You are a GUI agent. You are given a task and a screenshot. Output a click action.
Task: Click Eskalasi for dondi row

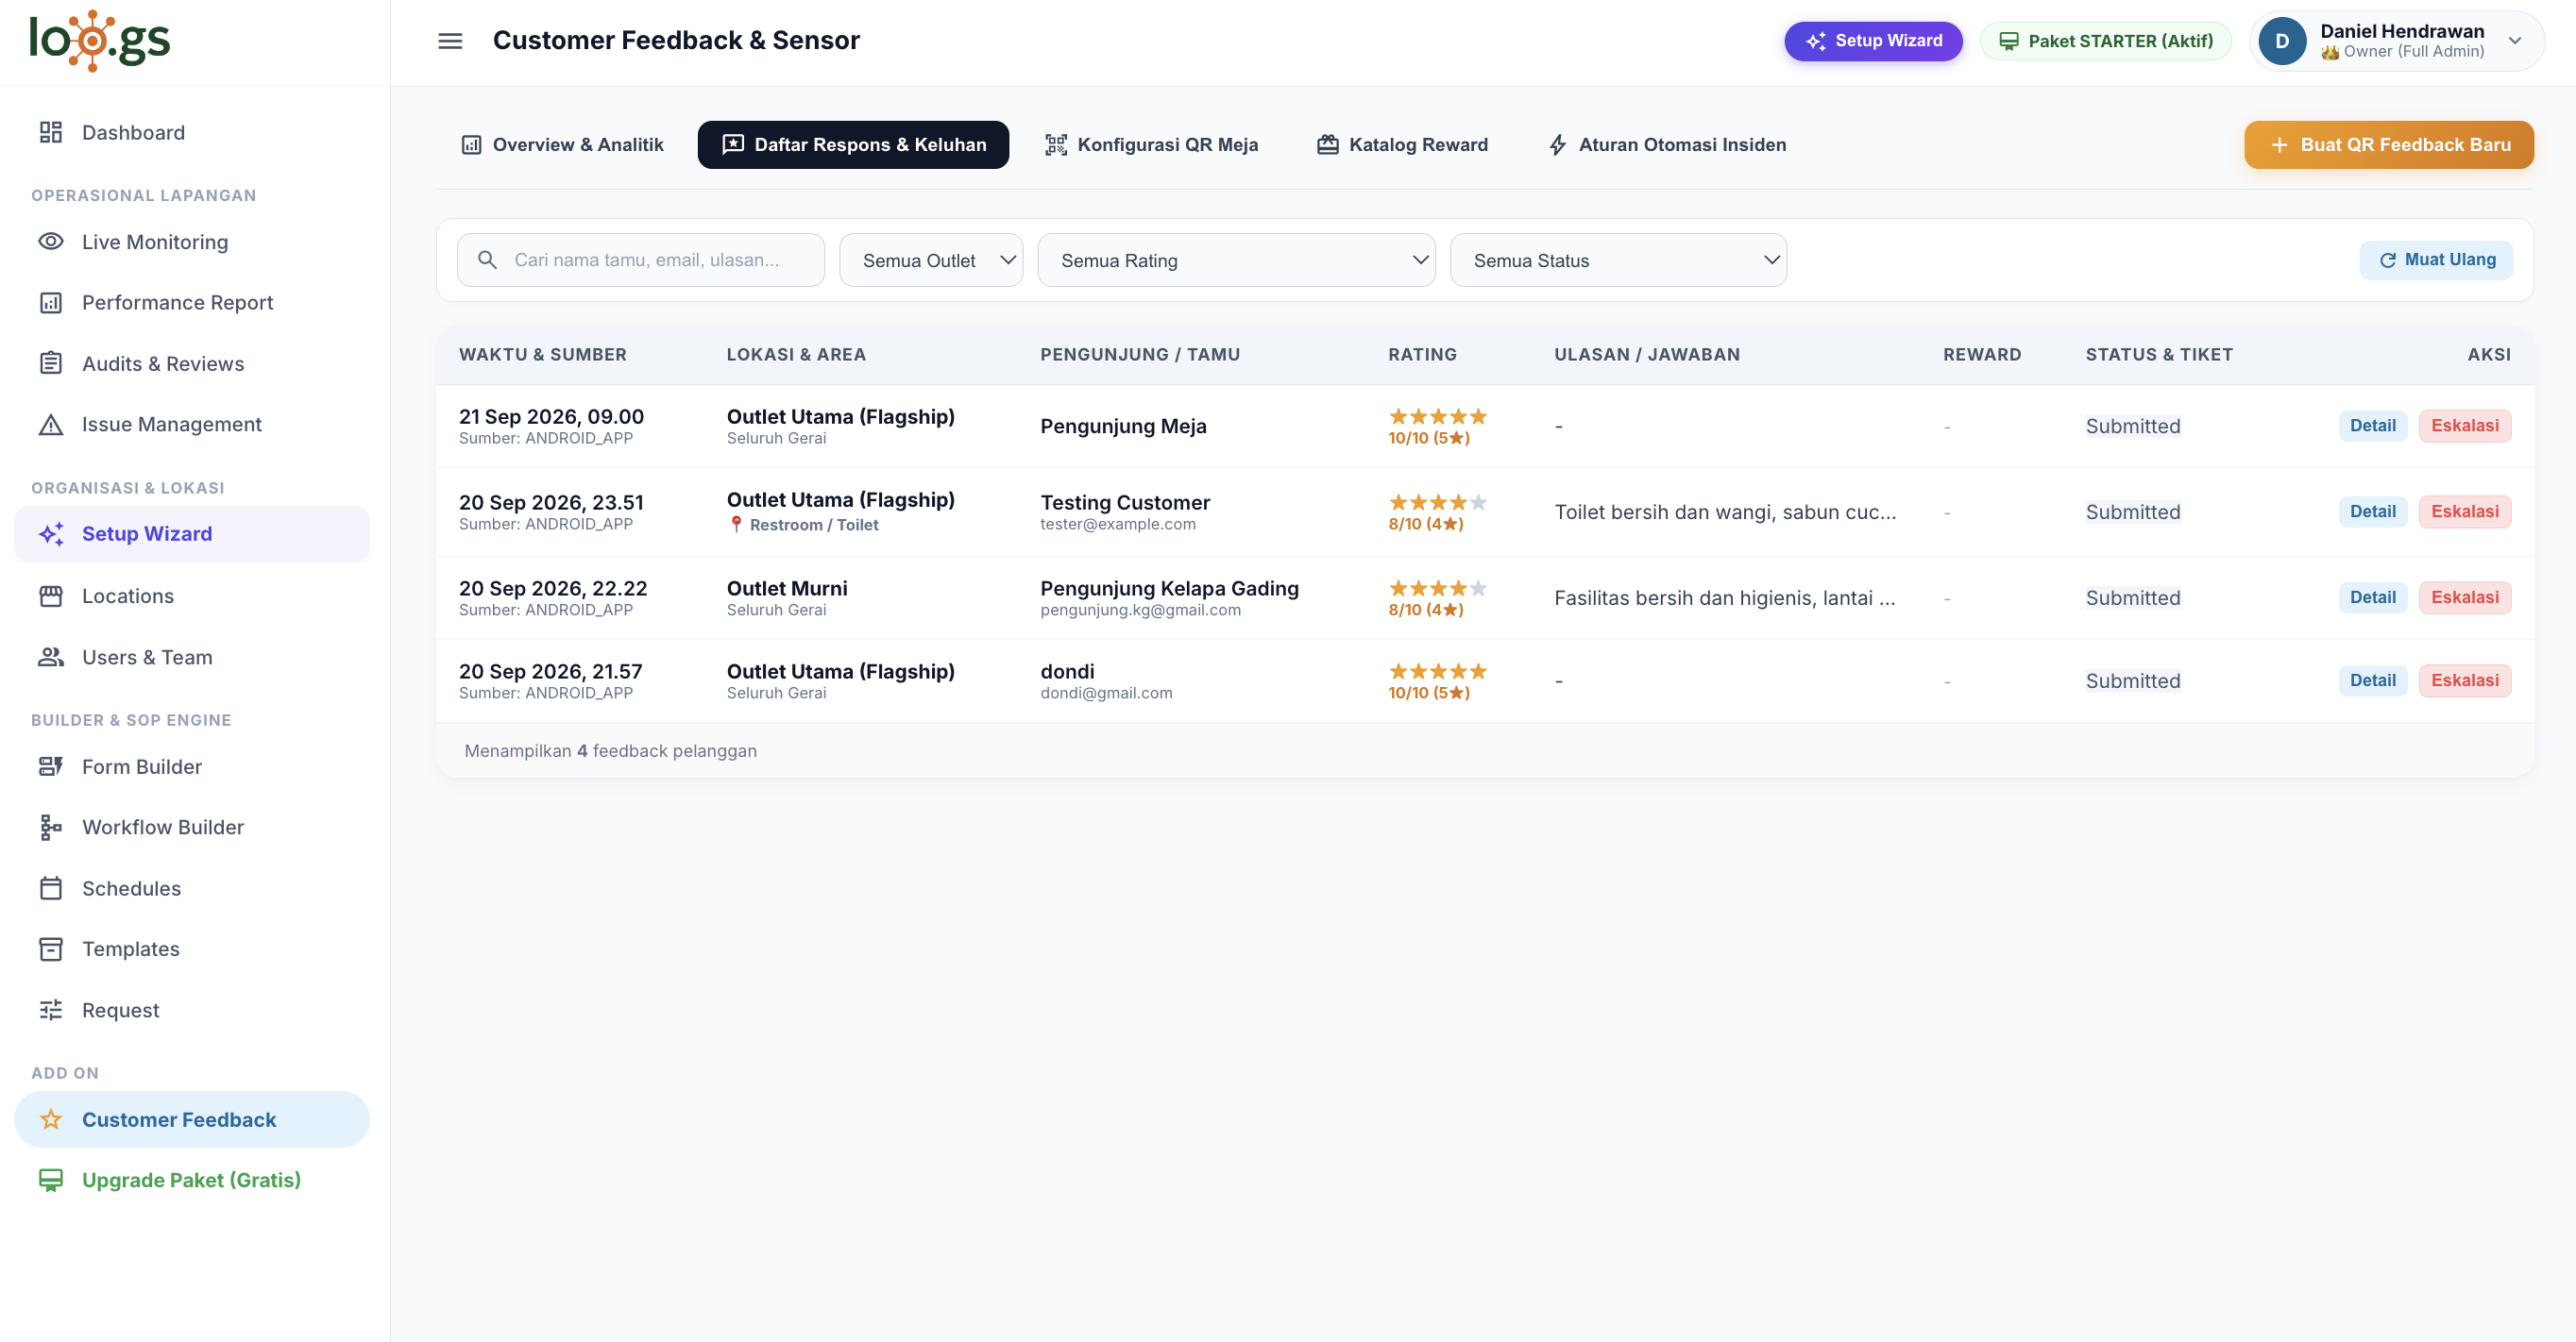[x=2464, y=680]
